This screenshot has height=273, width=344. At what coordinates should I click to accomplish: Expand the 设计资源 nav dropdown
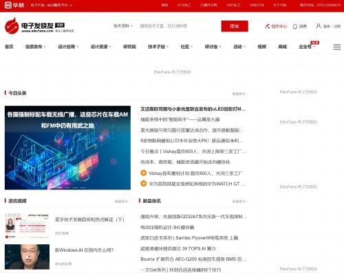click(100, 47)
